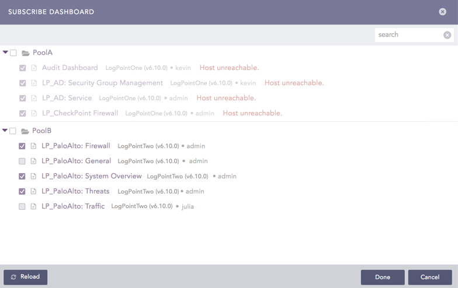Viewport: 458px width, 288px height.
Task: Clear the search field with its X icon
Action: pyautogui.click(x=447, y=35)
